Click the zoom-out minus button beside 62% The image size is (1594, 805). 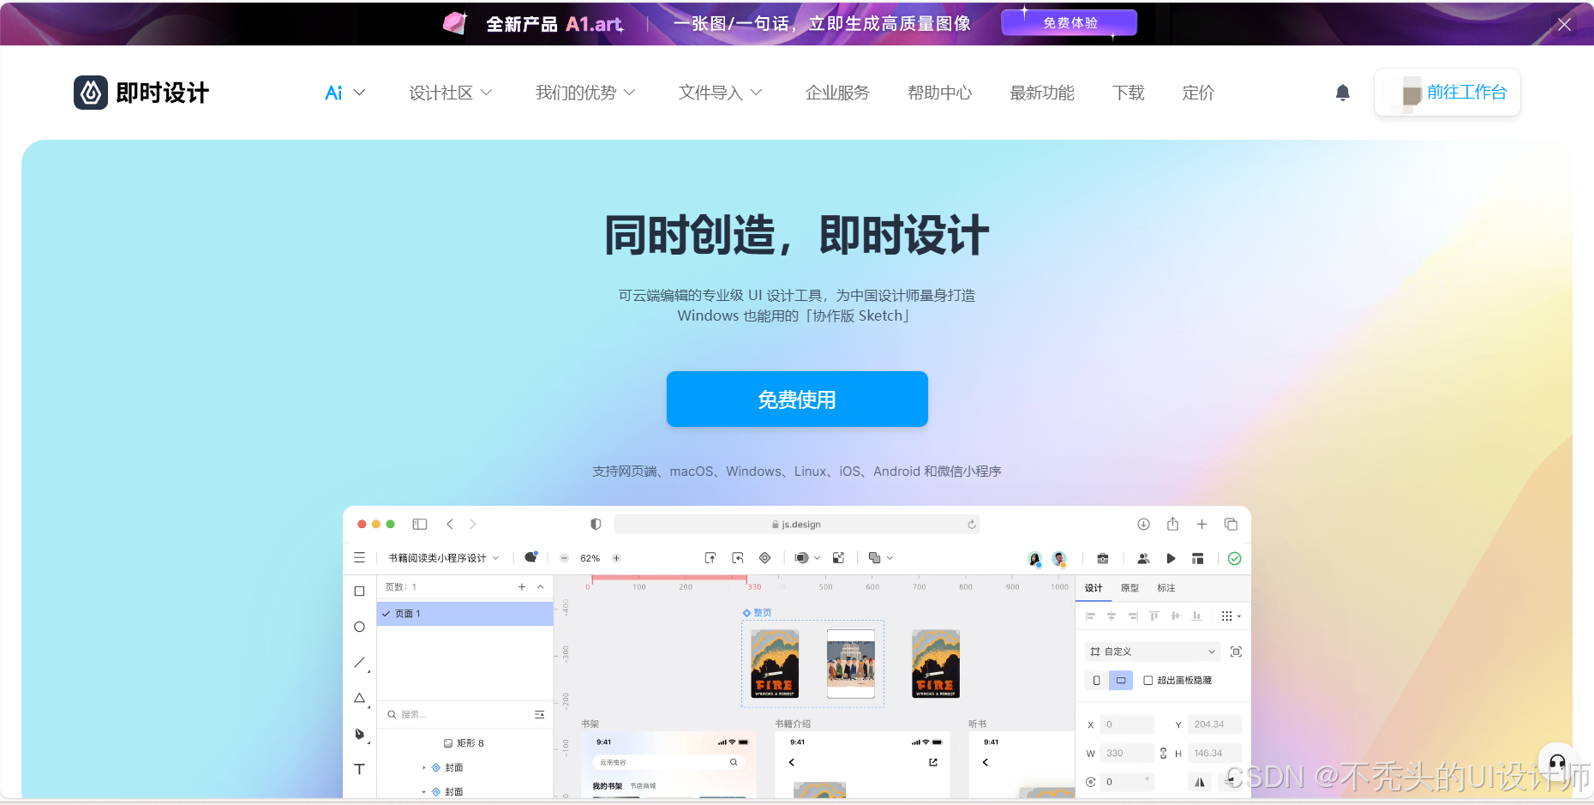click(564, 558)
